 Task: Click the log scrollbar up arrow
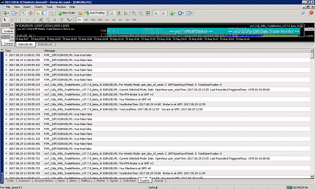pyautogui.click(x=312, y=50)
